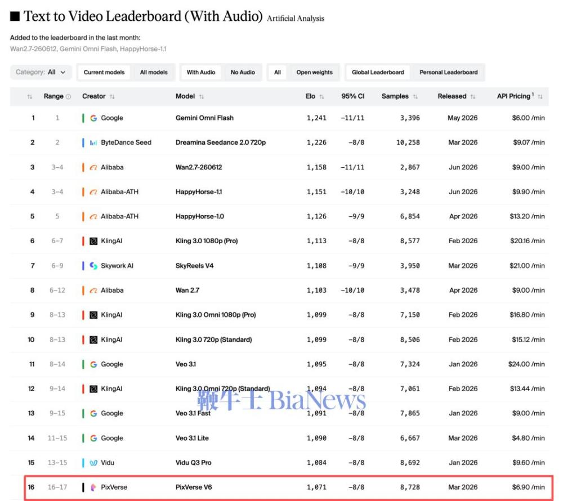Click KlingAI logo in Kling 3.0 Omni 1080p row

[x=93, y=315]
